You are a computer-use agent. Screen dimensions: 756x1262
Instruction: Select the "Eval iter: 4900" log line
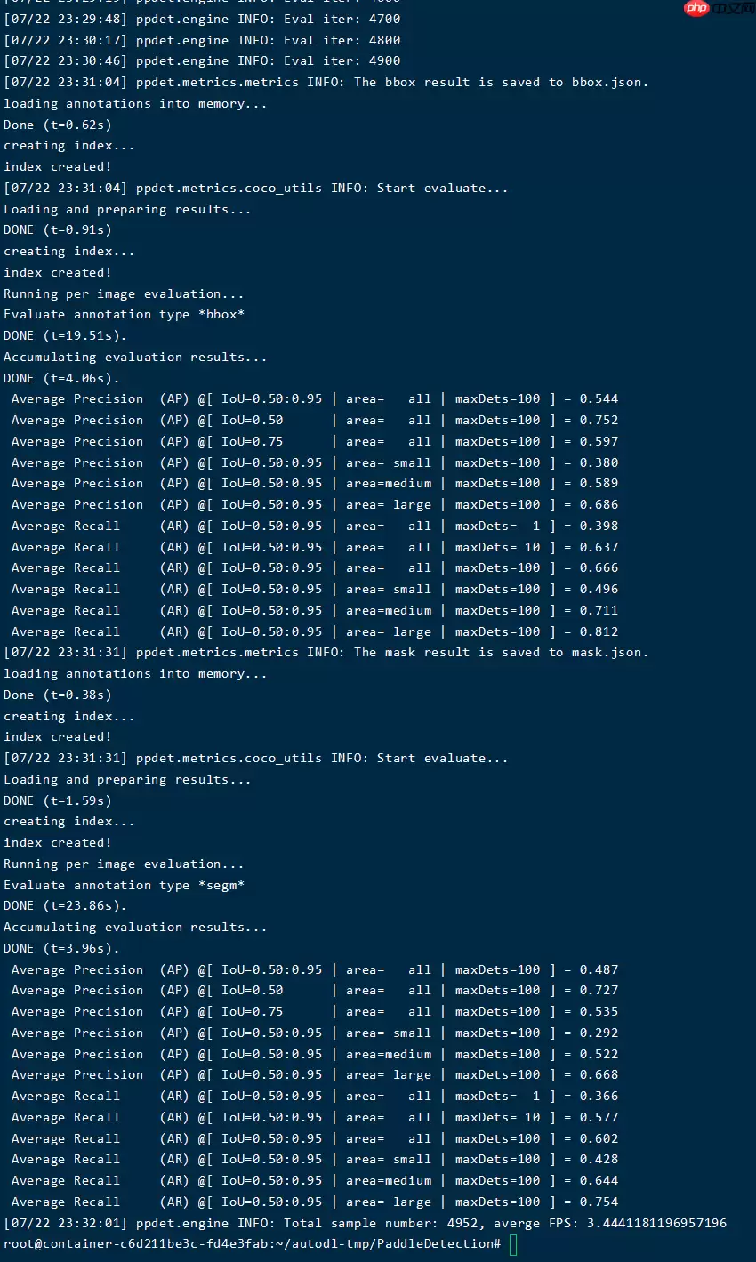(202, 61)
